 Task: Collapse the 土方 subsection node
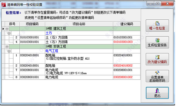(x=9, y=33)
